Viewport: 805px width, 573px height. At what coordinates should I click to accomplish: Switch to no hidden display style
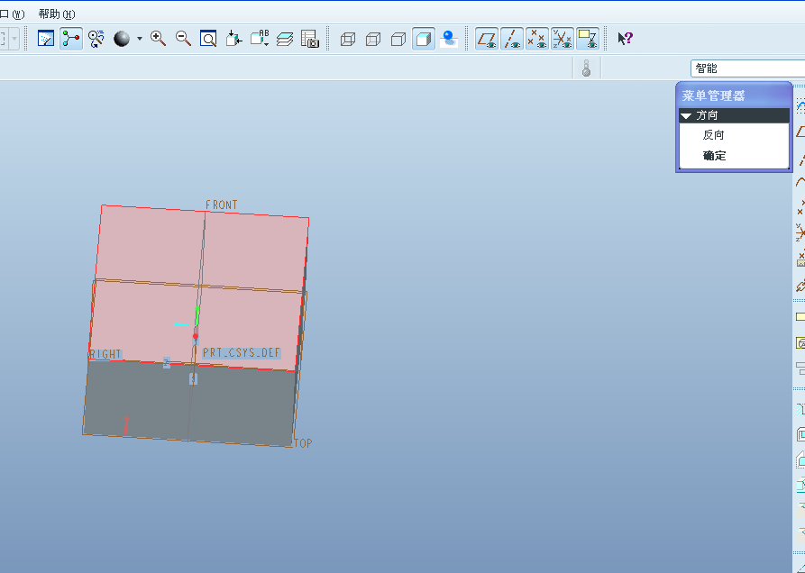[398, 39]
